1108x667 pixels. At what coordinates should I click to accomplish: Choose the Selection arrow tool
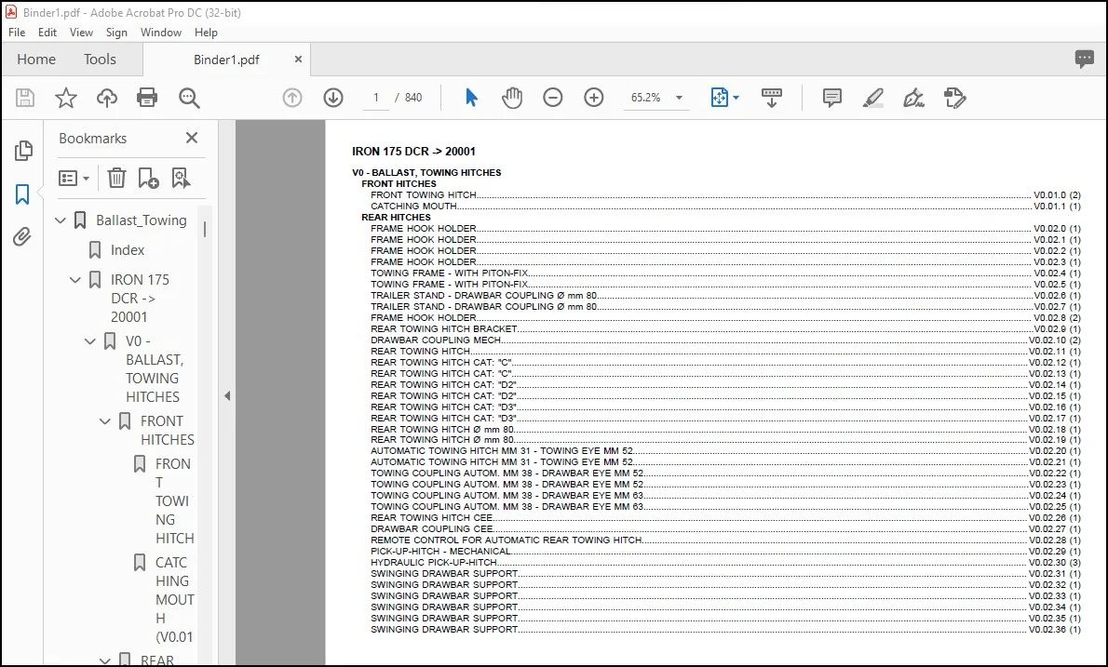click(x=471, y=98)
